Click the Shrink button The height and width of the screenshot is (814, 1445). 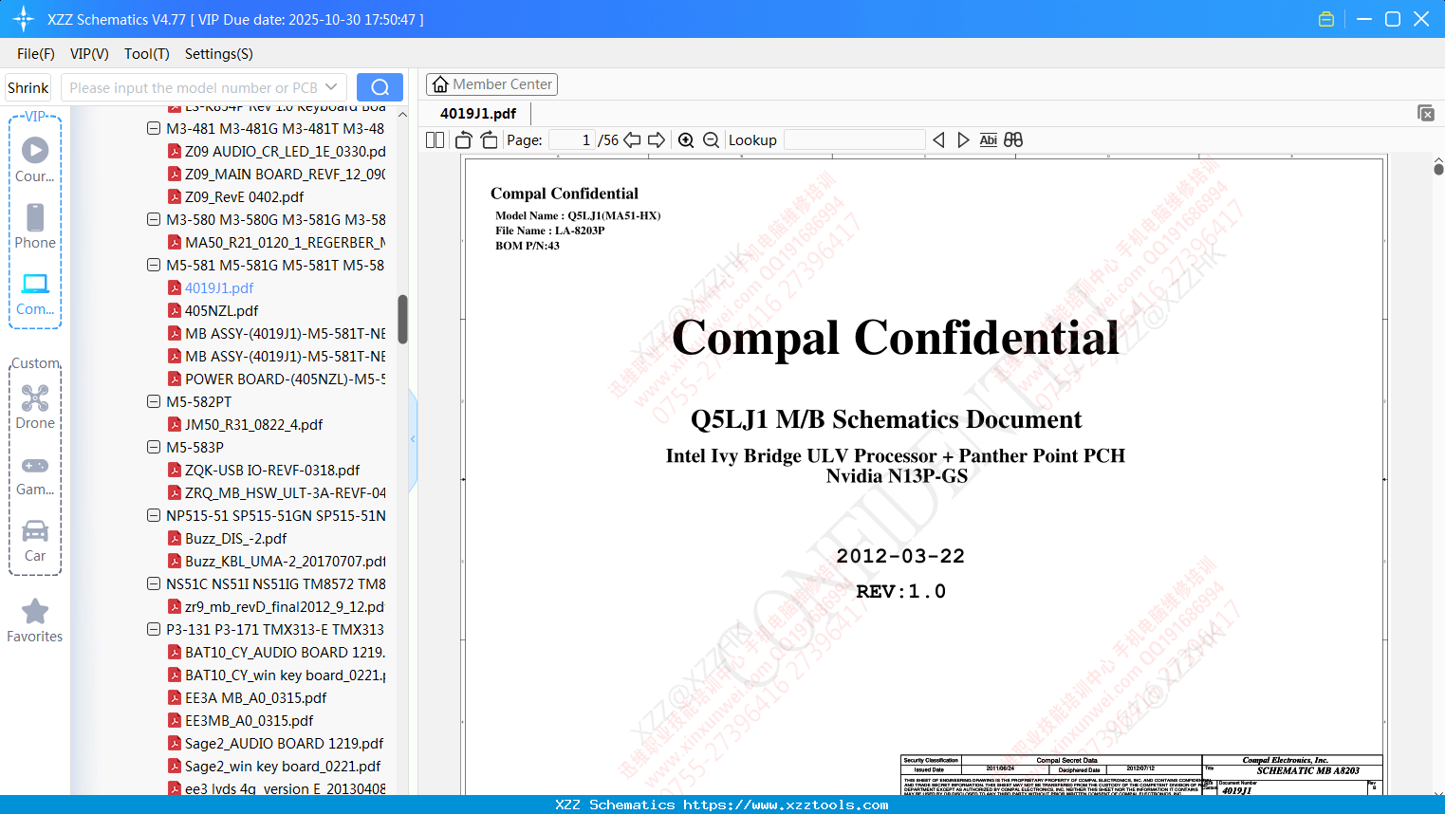pyautogui.click(x=28, y=87)
